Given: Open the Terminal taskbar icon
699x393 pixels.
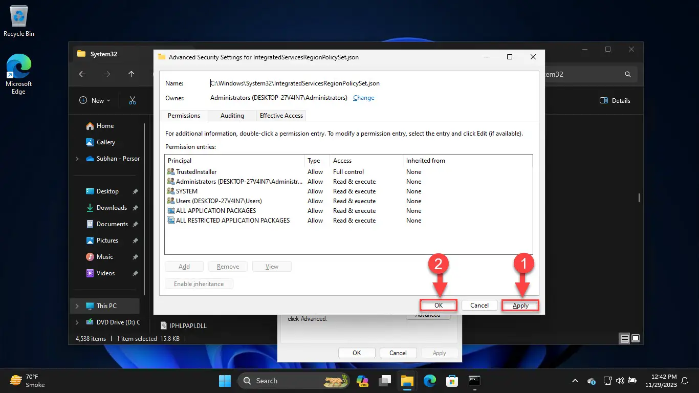Looking at the screenshot, I should click(475, 381).
